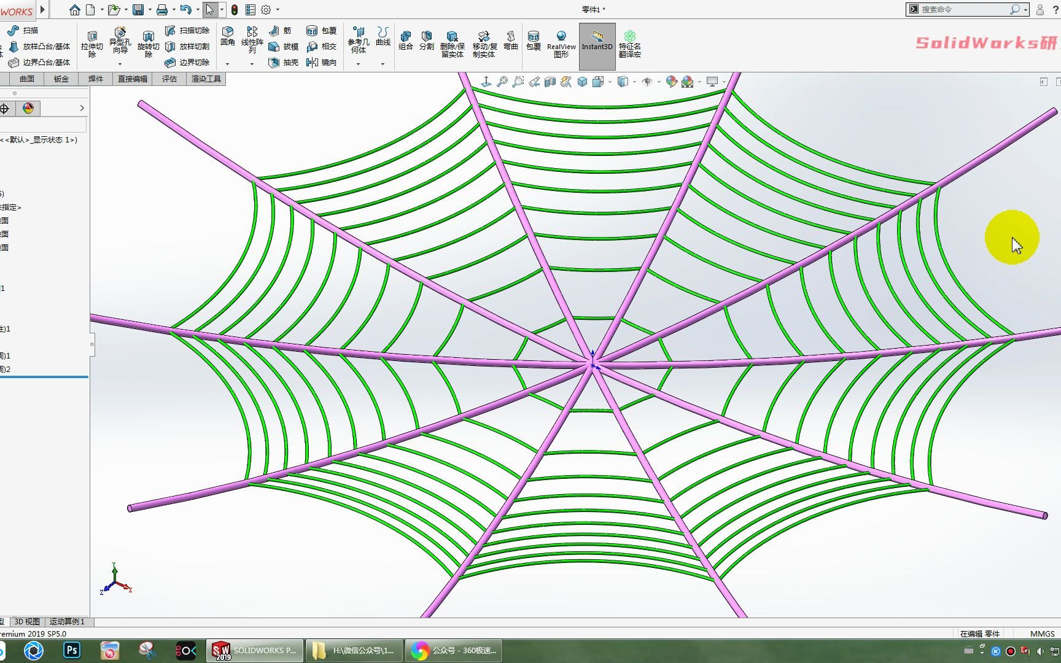
Task: Switch to the 直接编辑 tab
Action: click(x=133, y=79)
